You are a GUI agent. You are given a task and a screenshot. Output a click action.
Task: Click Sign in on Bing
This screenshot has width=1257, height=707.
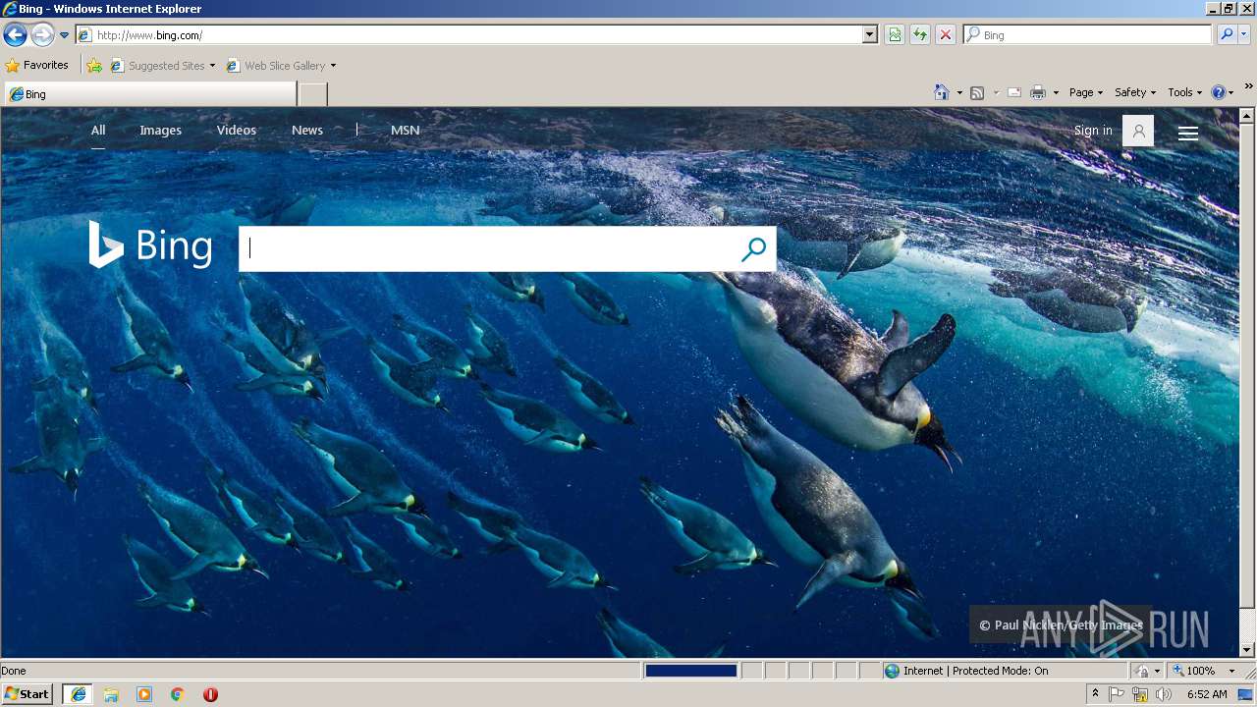tap(1093, 131)
